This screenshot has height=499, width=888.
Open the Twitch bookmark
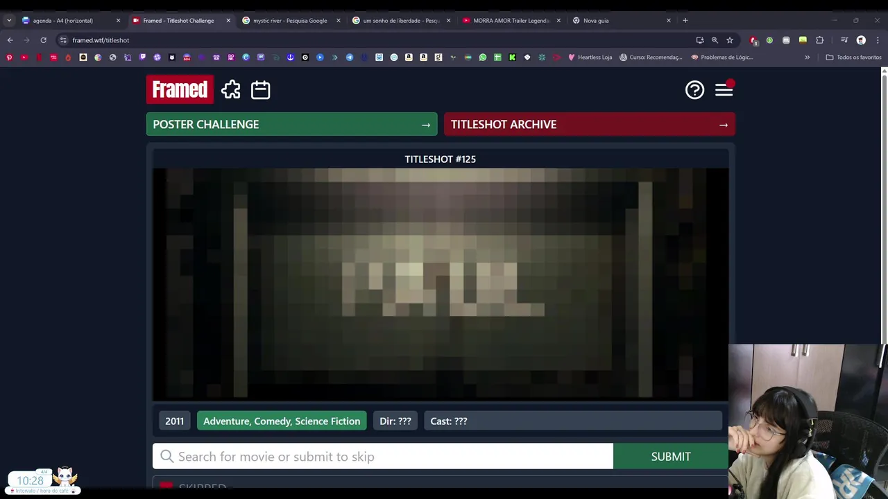pyautogui.click(x=142, y=57)
